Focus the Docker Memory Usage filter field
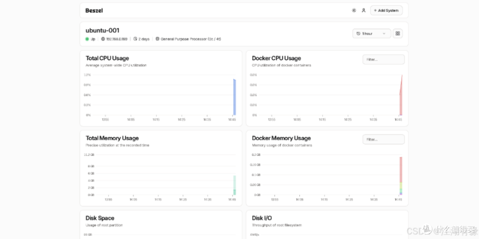 pos(384,139)
